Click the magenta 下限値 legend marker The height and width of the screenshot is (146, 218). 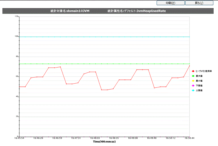tap(193, 86)
